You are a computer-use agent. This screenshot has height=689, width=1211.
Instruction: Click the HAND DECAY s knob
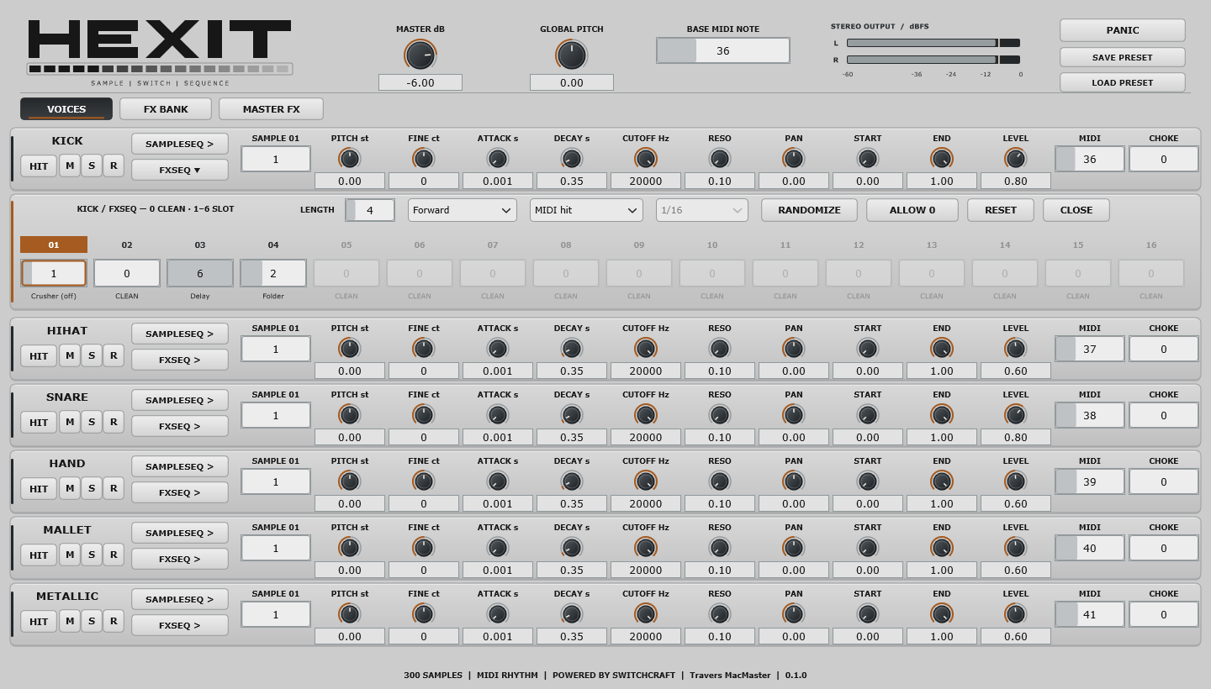[x=572, y=481]
